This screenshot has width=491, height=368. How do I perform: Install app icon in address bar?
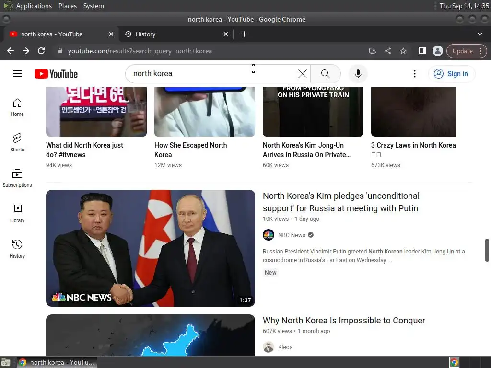point(372,51)
